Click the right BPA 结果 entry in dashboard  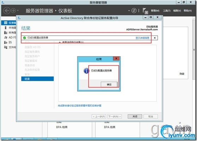pos(109,127)
